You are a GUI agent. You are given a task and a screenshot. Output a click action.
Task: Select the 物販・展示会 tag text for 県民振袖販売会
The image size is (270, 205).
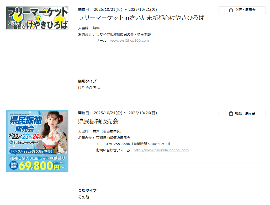click(245, 113)
